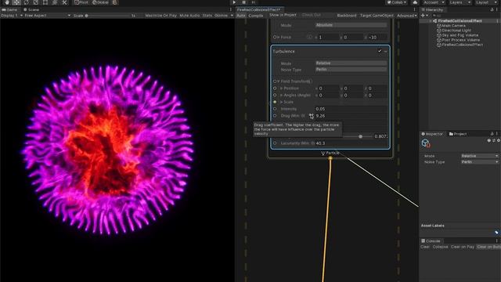Open the Turbulence Noise Type dropdown
The image size is (501, 282).
351,69
